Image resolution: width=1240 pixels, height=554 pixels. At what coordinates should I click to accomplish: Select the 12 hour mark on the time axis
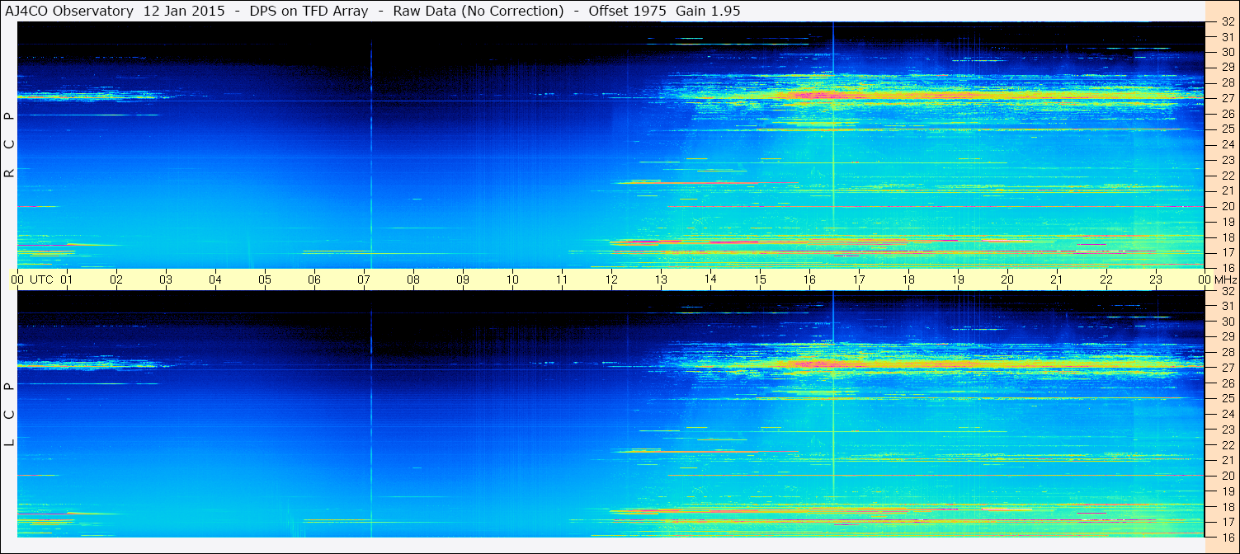(x=611, y=279)
